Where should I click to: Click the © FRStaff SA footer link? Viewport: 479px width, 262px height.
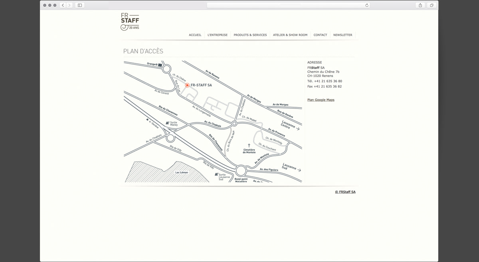(345, 192)
